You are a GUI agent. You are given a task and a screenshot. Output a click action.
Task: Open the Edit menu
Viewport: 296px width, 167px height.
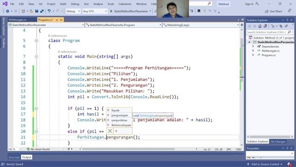coord(21,4)
